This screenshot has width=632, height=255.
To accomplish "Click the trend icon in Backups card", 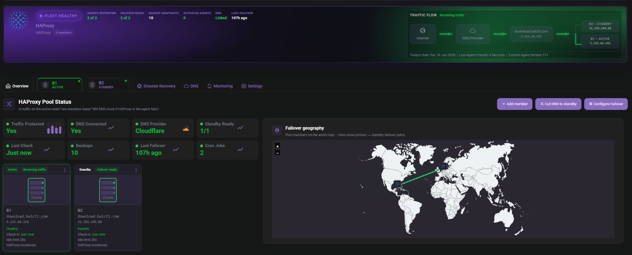I will coord(111,150).
